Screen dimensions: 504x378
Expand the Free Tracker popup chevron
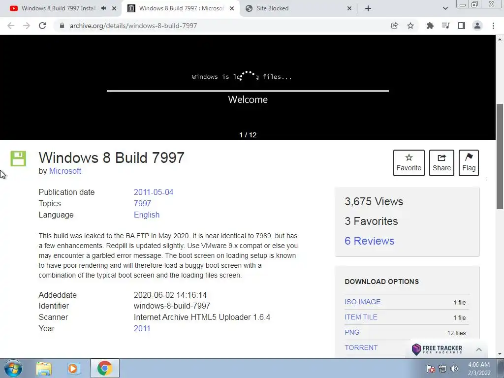[478, 349]
